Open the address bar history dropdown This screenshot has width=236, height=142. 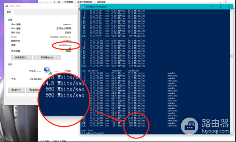pos(221,2)
